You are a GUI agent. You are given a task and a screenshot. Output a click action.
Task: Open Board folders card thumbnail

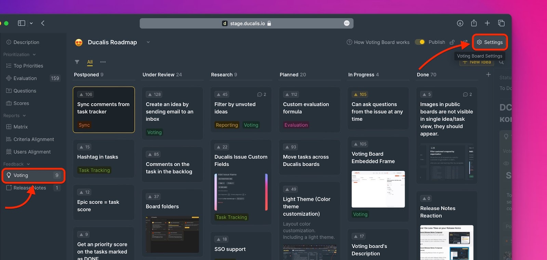tap(172, 234)
